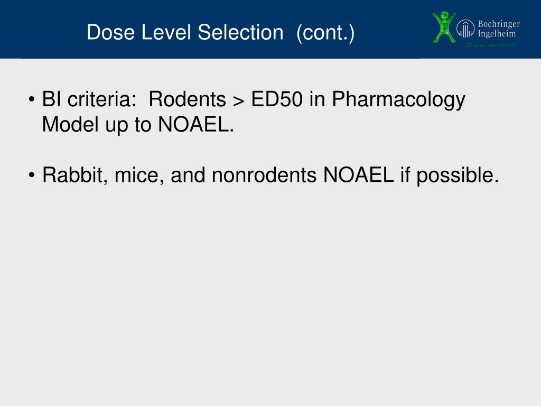Select the "Dose Level Selection" slide title
Screen dimensions: 541x406
pos(185,32)
